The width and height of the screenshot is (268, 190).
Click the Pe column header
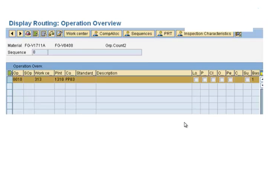tap(230, 73)
